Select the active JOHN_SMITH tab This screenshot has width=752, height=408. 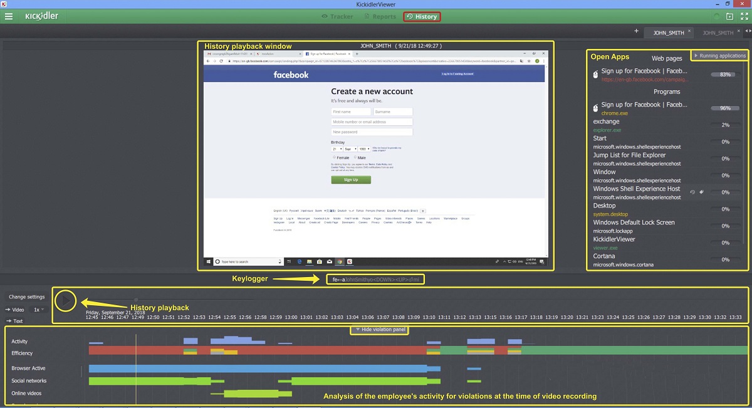(x=669, y=33)
